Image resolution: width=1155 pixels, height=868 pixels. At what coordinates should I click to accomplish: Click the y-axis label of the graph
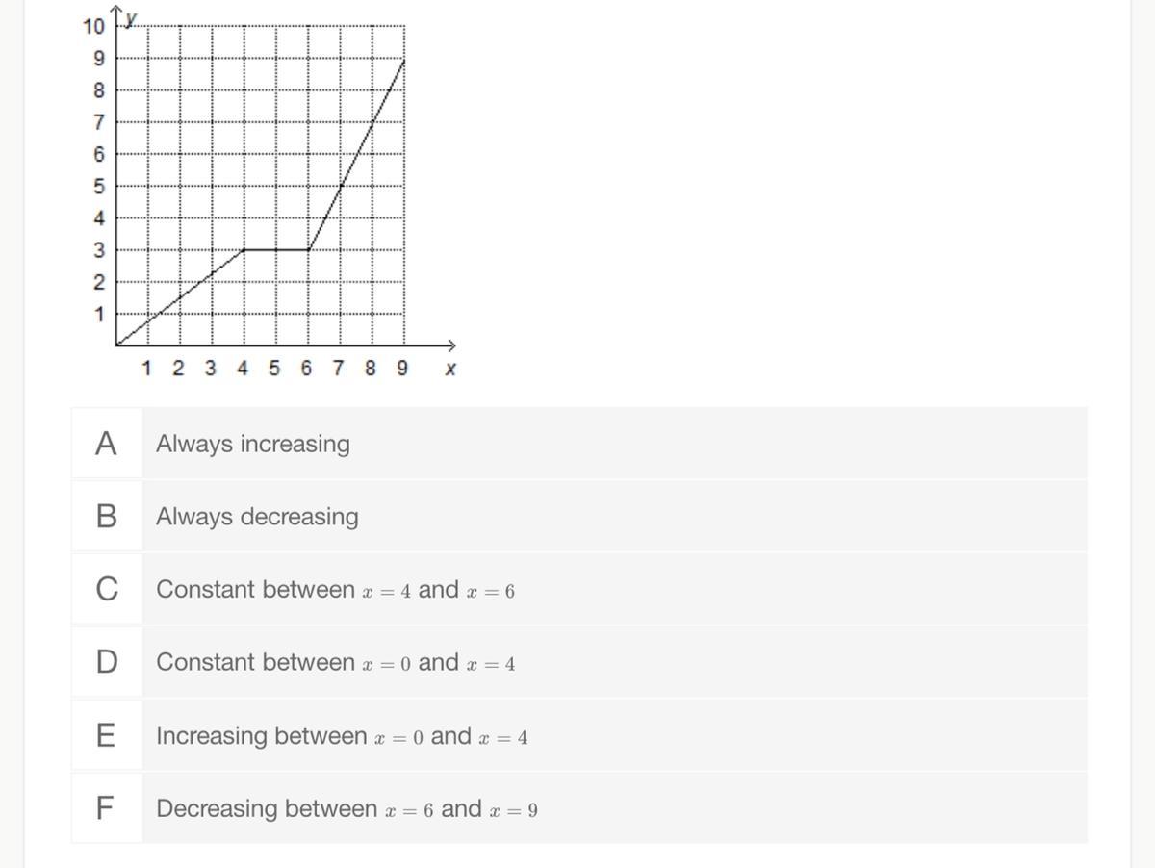point(132,18)
